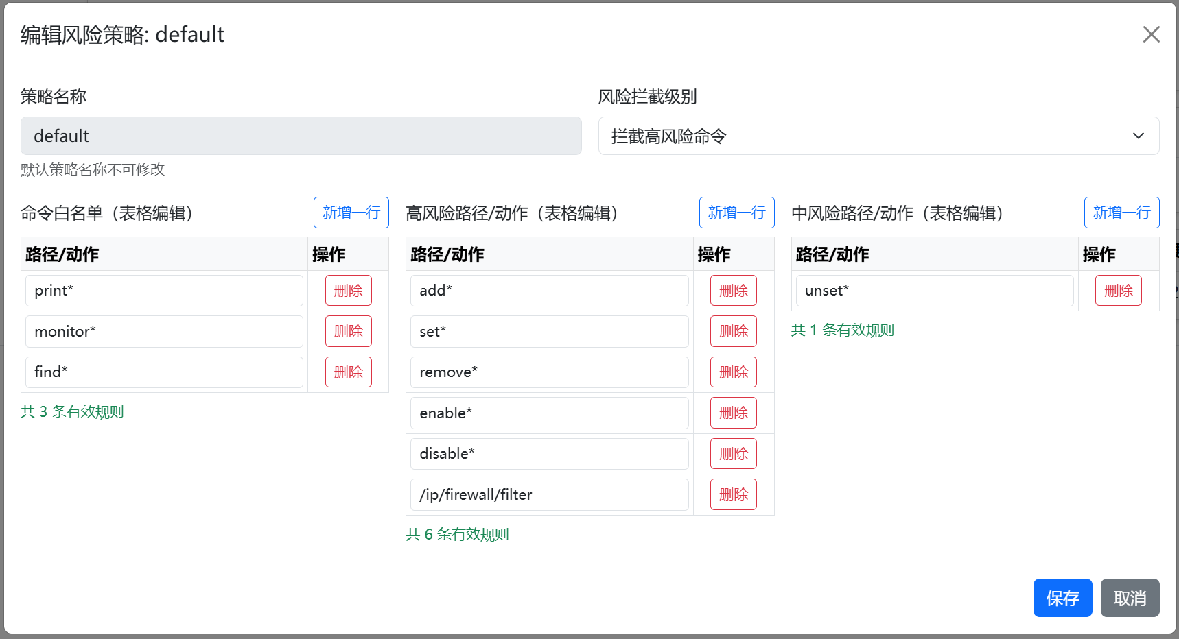This screenshot has height=639, width=1179.
Task: Click 新增一行 for 中风险路径/动作
Action: (x=1121, y=213)
